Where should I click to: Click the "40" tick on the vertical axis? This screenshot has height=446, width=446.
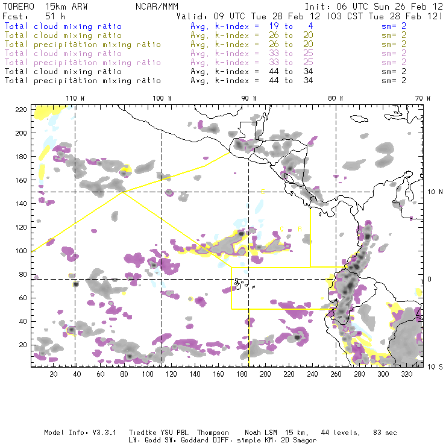coord(23,321)
